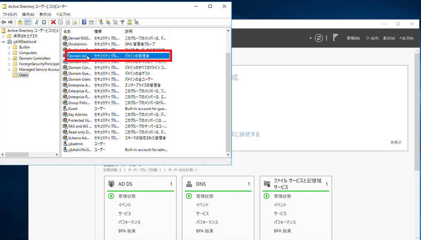Image resolution: width=421 pixels, height=240 pixels.
Task: Click the Forward arrow toolbar icon
Action: point(11,22)
